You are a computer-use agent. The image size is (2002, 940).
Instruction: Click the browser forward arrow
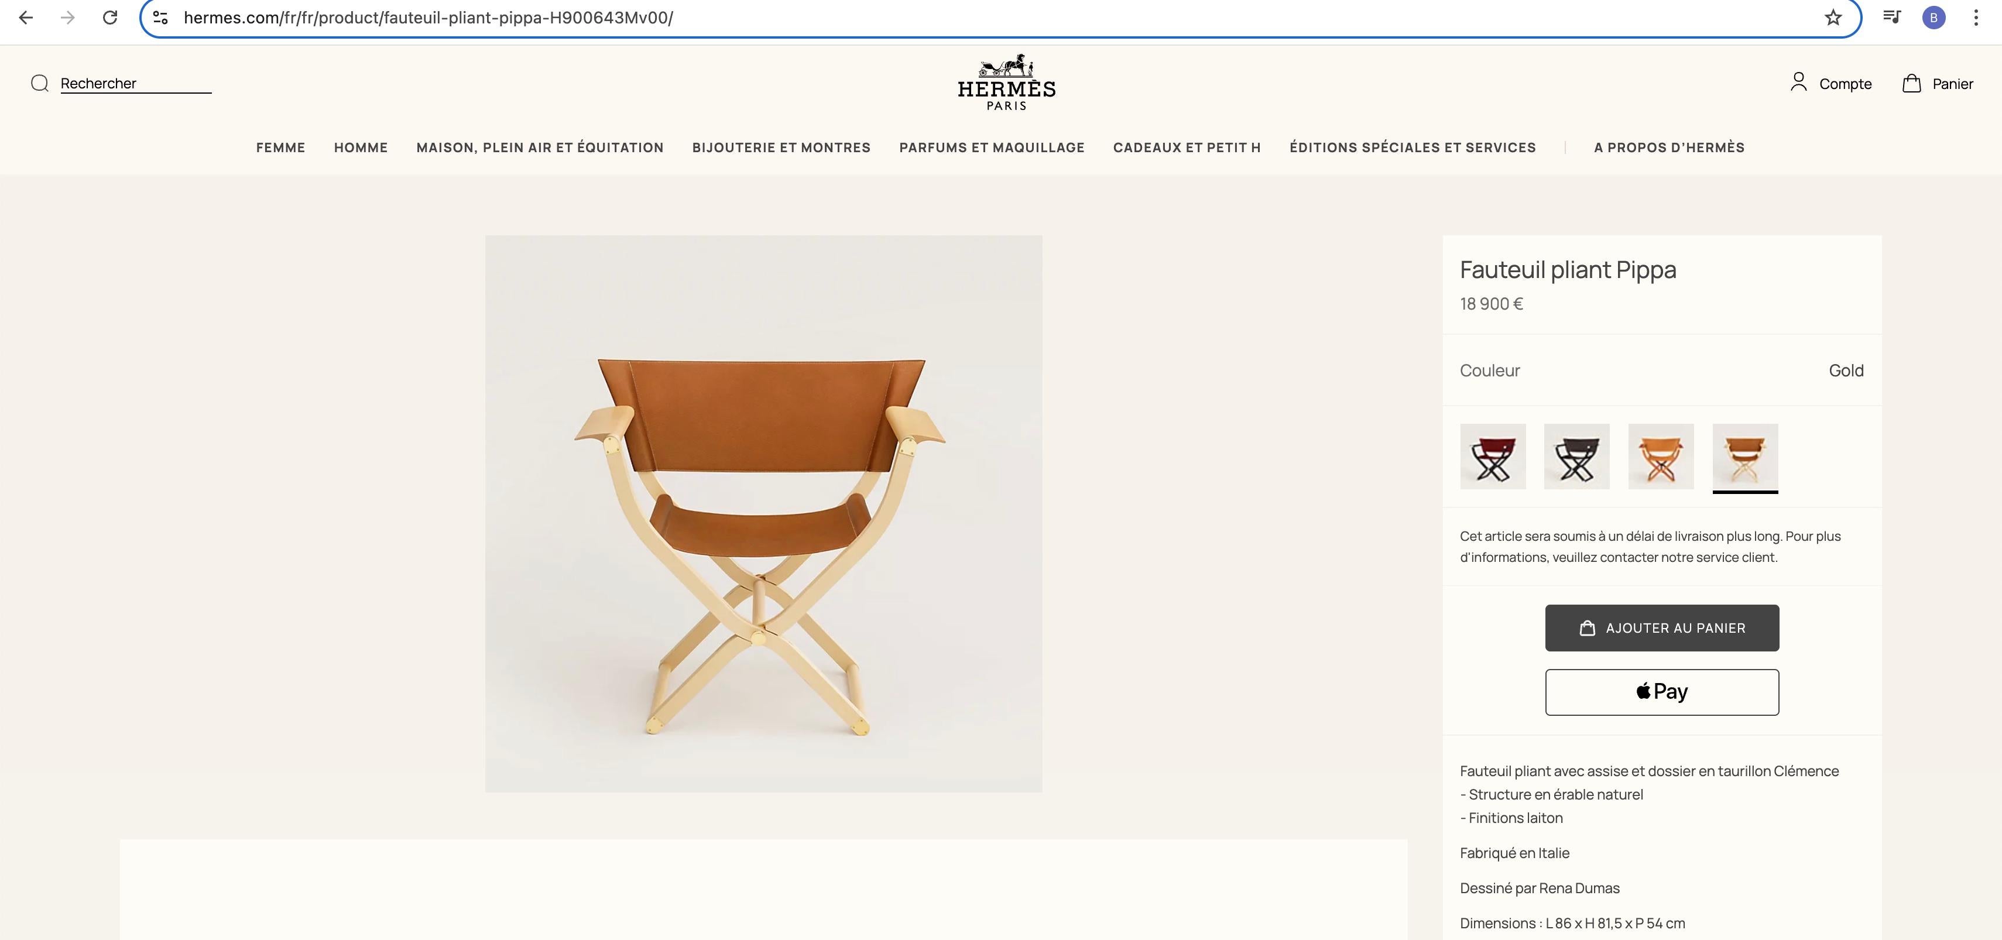pos(68,17)
